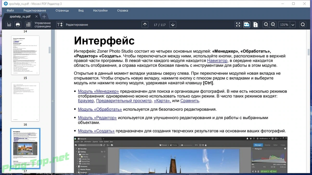
Task: Follow the Браузер link
Action: coord(86,101)
